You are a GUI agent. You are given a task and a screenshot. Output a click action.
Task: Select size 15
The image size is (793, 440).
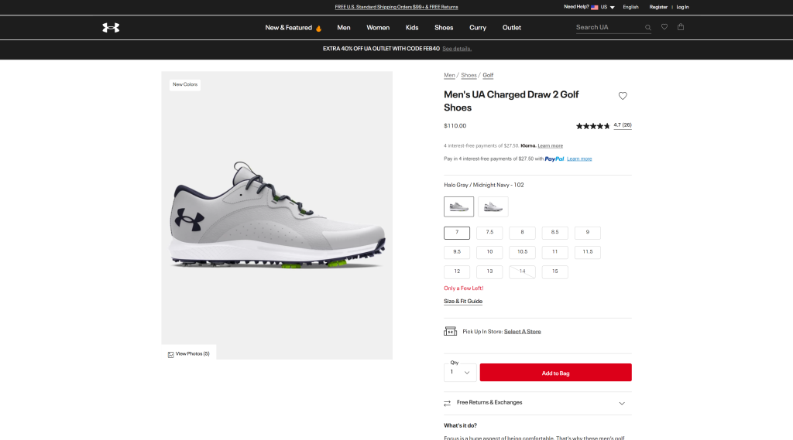pyautogui.click(x=554, y=271)
